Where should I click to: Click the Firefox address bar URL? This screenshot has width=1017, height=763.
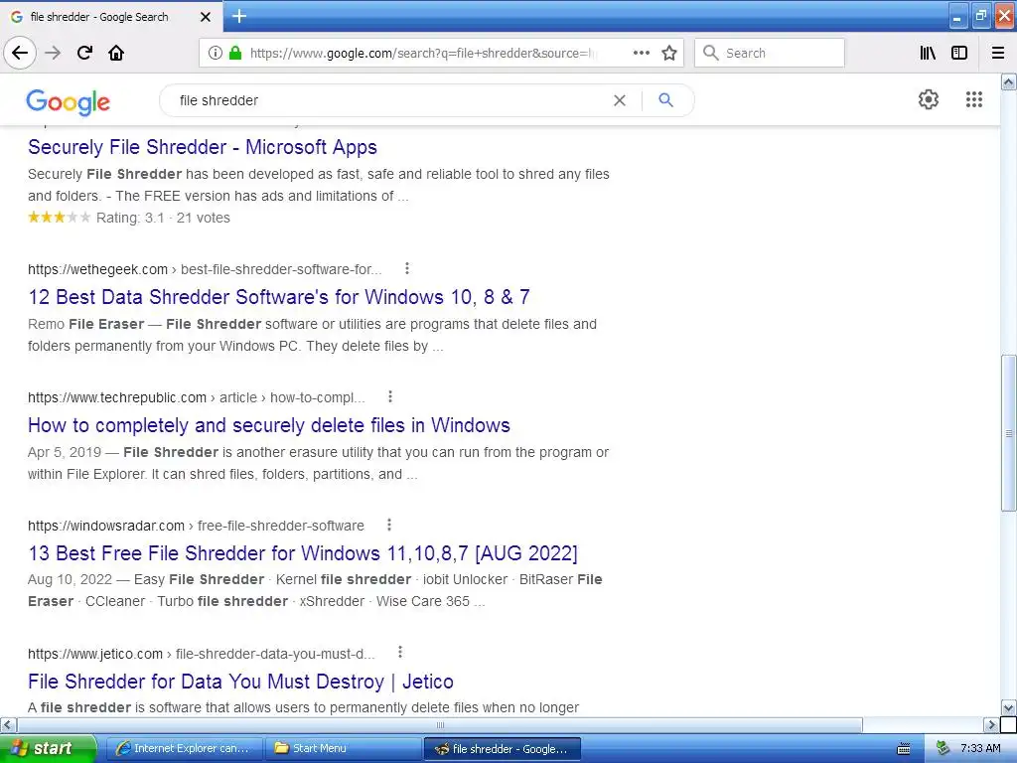point(423,54)
